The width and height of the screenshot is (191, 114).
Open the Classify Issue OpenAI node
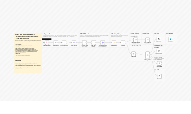(133, 54)
